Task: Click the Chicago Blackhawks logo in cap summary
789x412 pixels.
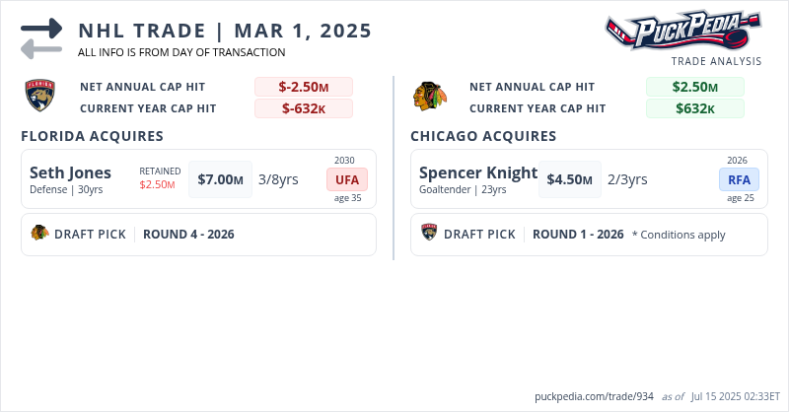Action: pyautogui.click(x=429, y=97)
